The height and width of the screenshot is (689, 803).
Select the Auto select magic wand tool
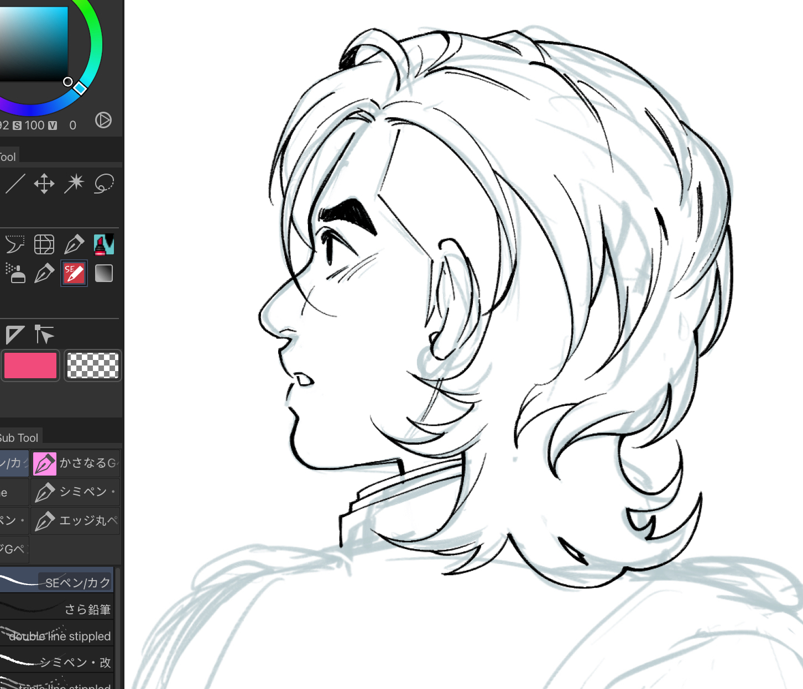74,184
